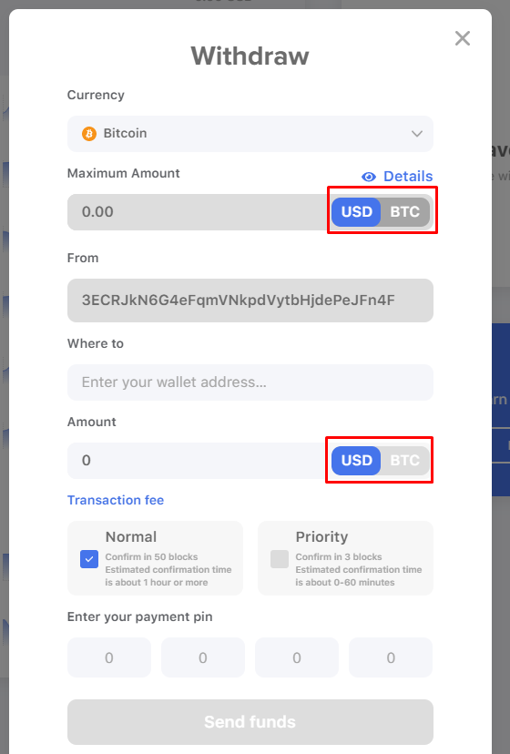Select USD in the Amount toggle
Image resolution: width=510 pixels, height=754 pixels.
click(356, 461)
